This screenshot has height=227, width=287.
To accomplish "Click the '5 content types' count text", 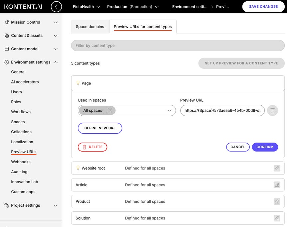I will tap(85, 63).
